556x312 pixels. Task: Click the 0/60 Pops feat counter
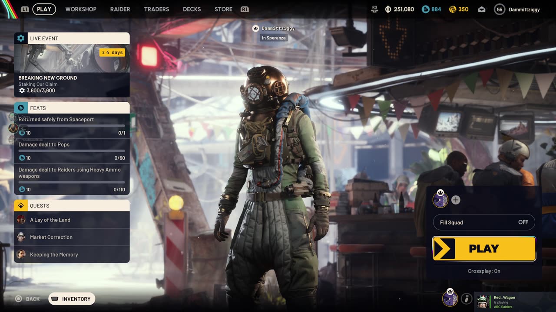(x=119, y=158)
